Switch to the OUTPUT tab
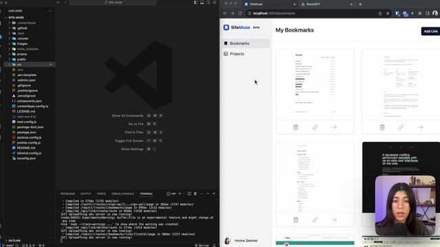440x247 pixels. pos(86,193)
